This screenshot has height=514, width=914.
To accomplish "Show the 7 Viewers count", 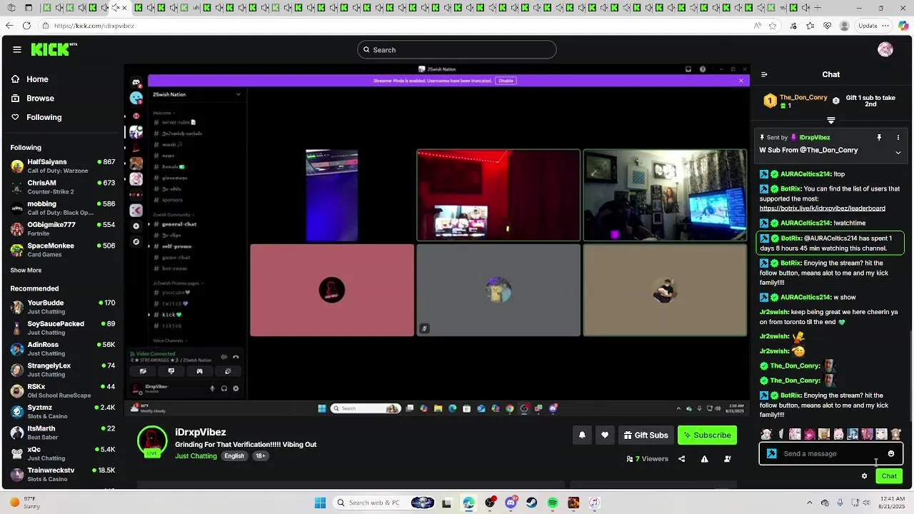I will click(647, 459).
